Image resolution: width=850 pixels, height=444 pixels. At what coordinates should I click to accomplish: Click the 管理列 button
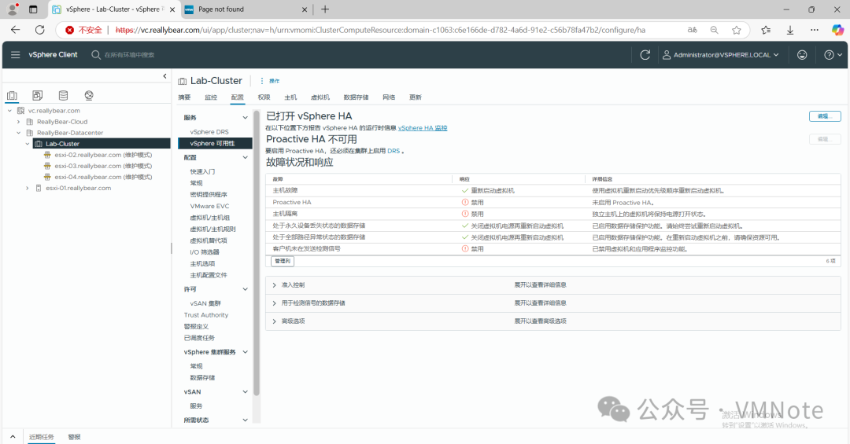[283, 261]
